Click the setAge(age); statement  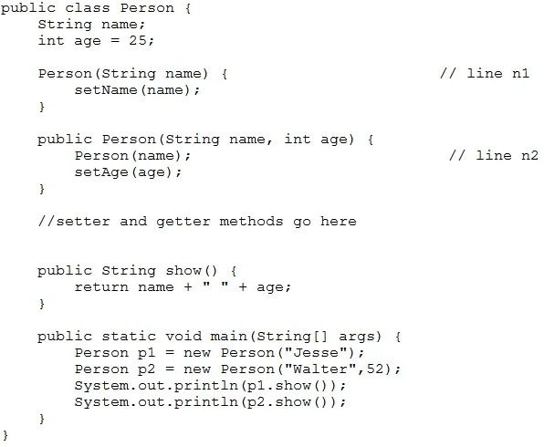coord(128,172)
